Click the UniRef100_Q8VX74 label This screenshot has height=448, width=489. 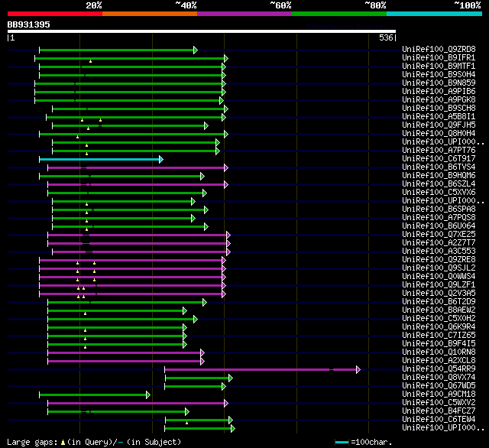(439, 378)
